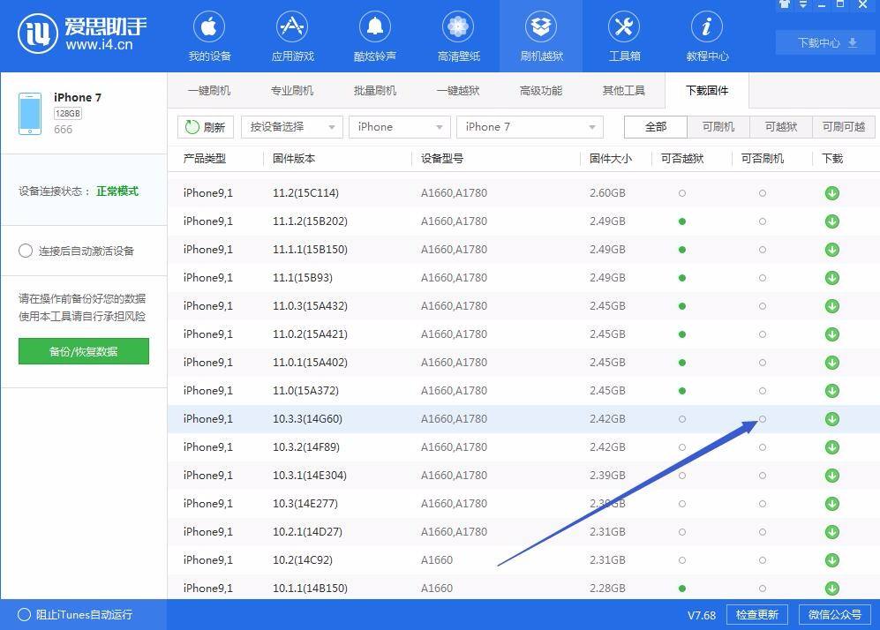Switch to 一键刷机 tab

point(209,90)
